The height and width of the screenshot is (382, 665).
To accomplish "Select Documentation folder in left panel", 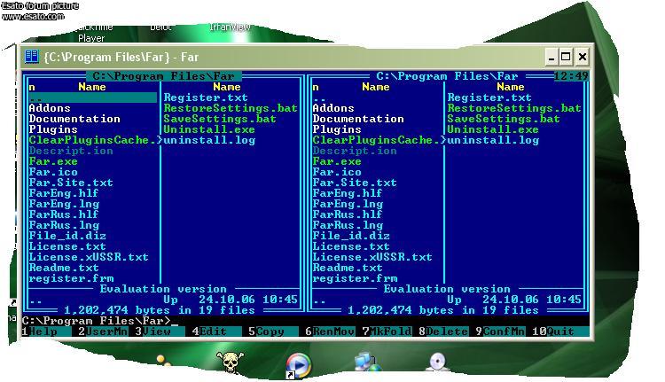I will click(x=74, y=119).
